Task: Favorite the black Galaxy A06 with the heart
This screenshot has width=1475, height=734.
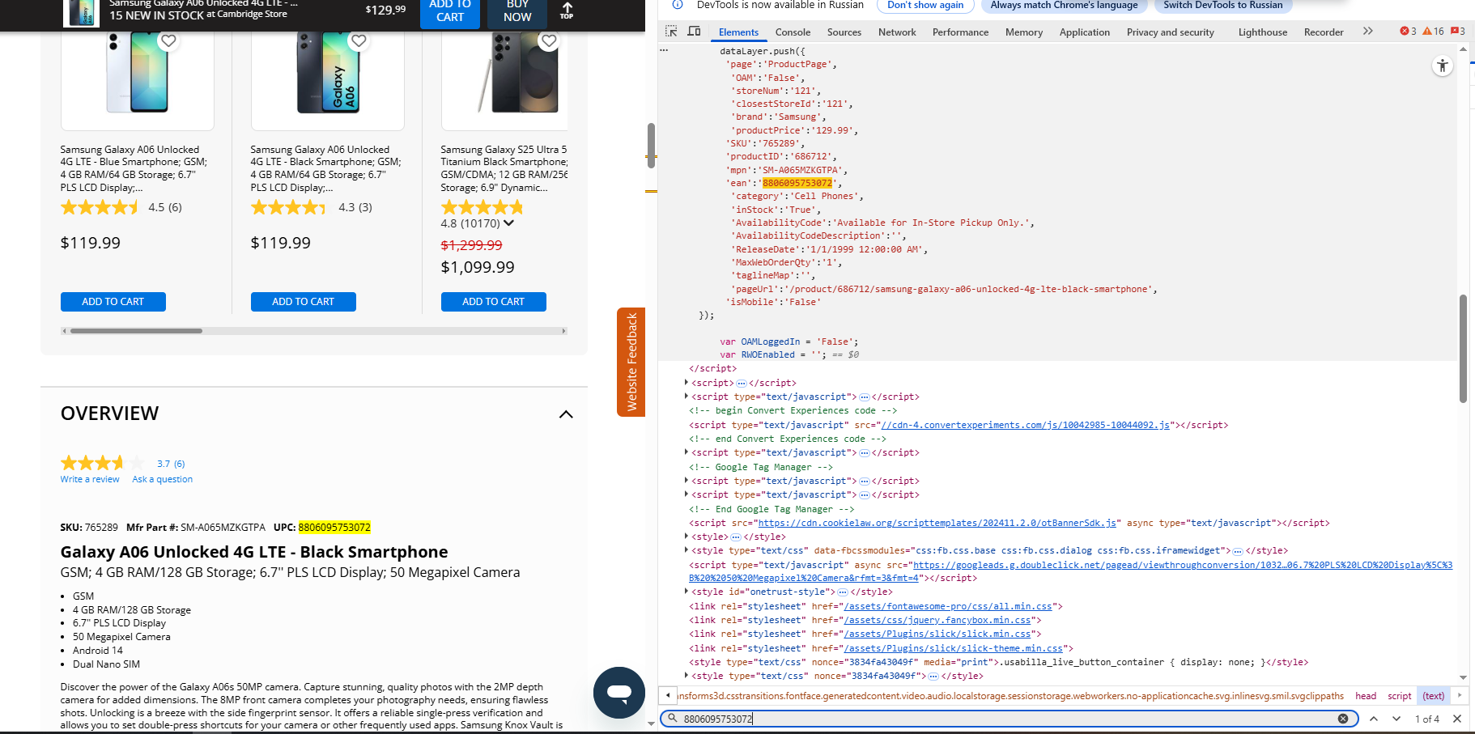Action: 359,40
